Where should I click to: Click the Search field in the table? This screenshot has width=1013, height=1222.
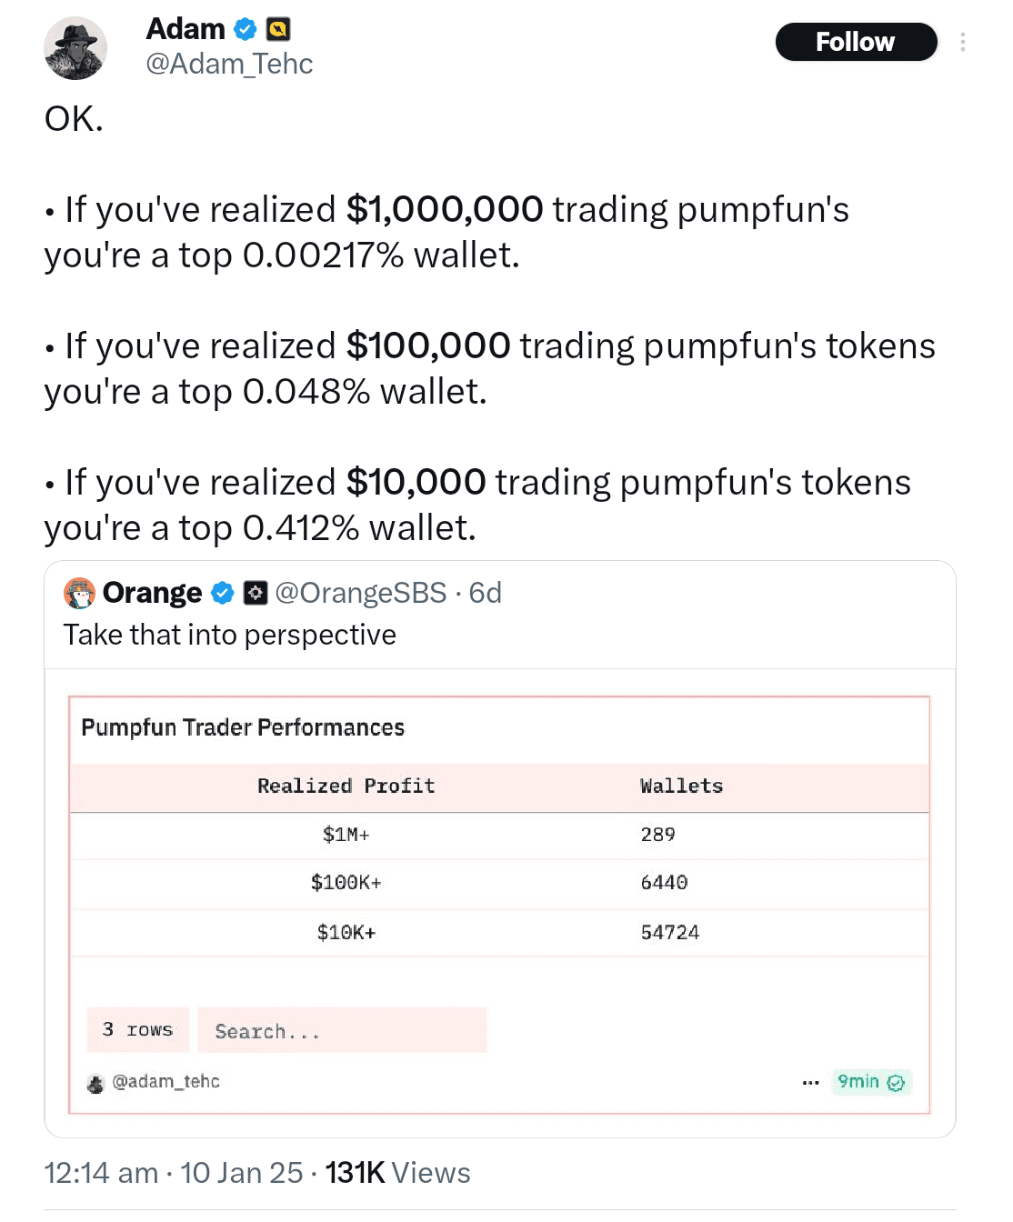343,1030
